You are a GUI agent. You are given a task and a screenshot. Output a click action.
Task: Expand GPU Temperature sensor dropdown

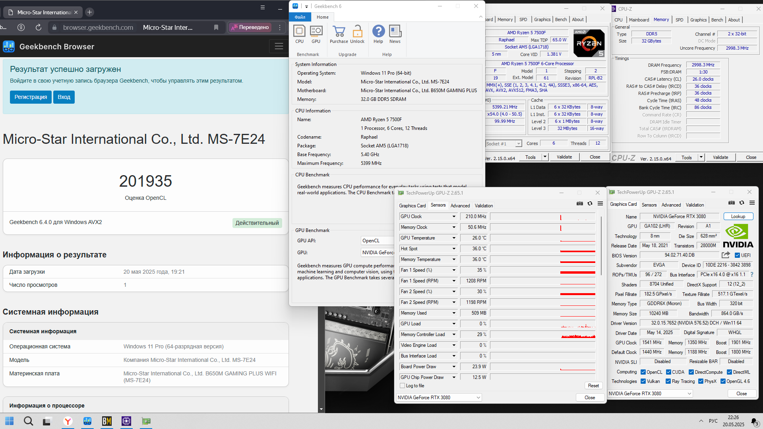click(x=454, y=238)
